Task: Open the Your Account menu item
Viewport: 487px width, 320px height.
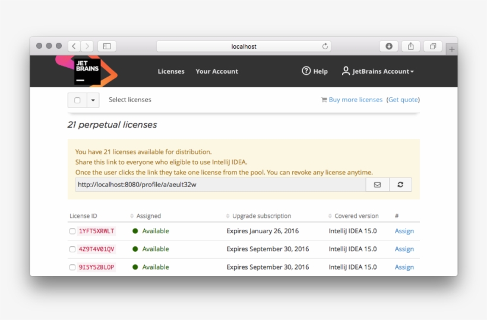Action: point(217,71)
